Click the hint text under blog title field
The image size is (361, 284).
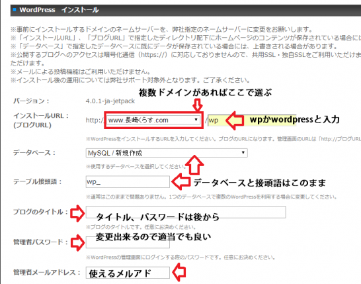tap(141, 227)
